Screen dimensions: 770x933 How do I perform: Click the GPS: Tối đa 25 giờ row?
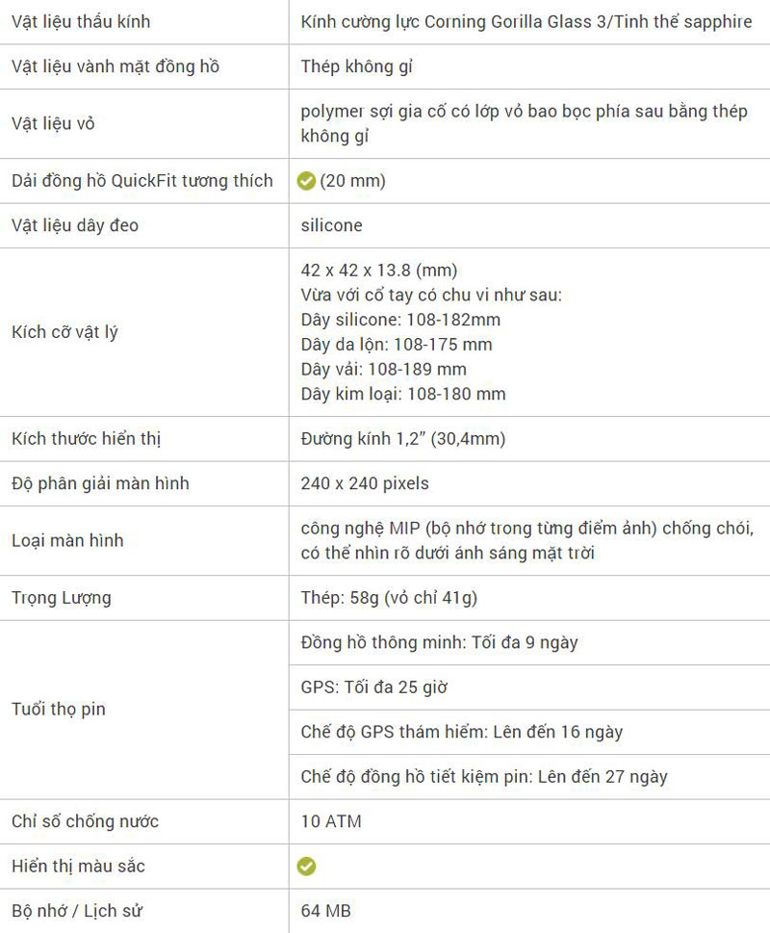(374, 687)
